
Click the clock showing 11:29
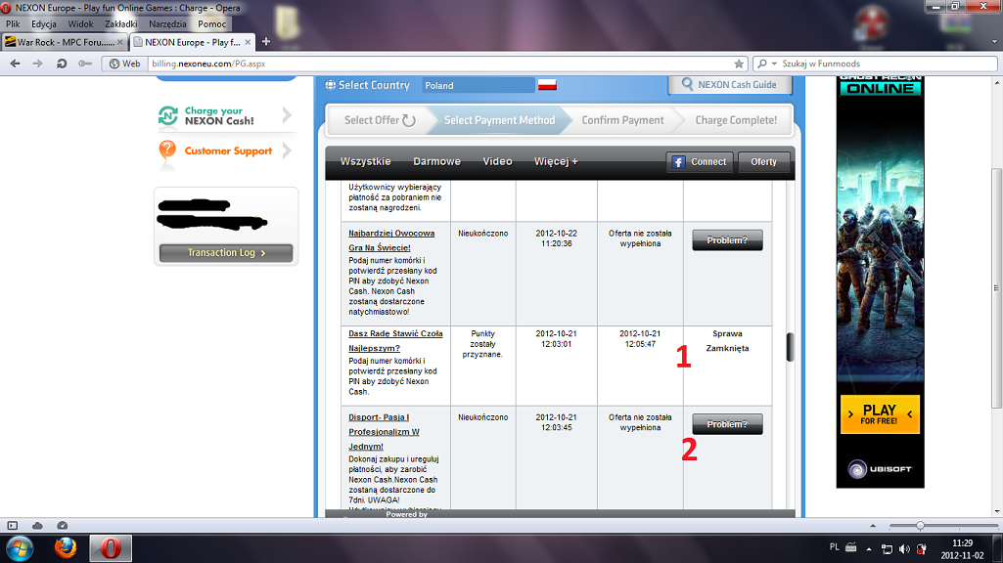click(962, 543)
